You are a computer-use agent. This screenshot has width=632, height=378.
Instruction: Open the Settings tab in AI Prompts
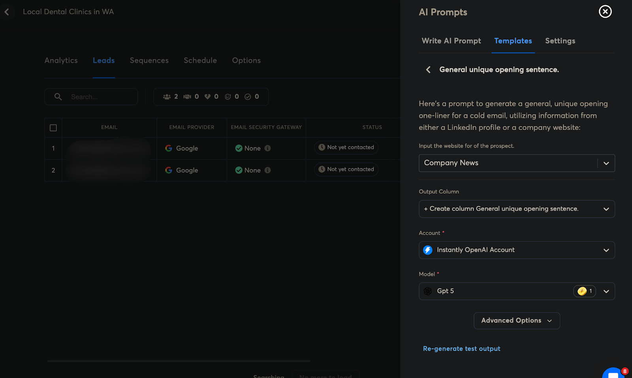560,41
